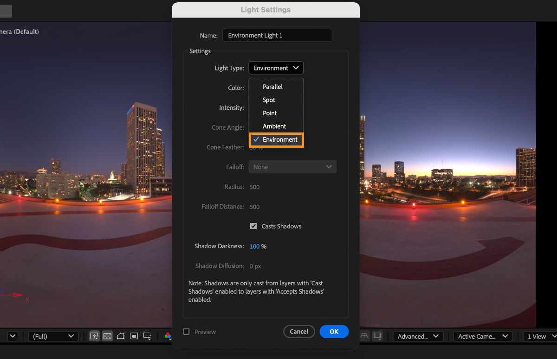This screenshot has width=557, height=359.
Task: Click the light Name text field
Action: (277, 36)
